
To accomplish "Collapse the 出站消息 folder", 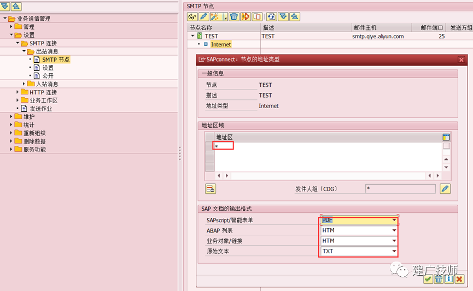I will pyautogui.click(x=24, y=51).
